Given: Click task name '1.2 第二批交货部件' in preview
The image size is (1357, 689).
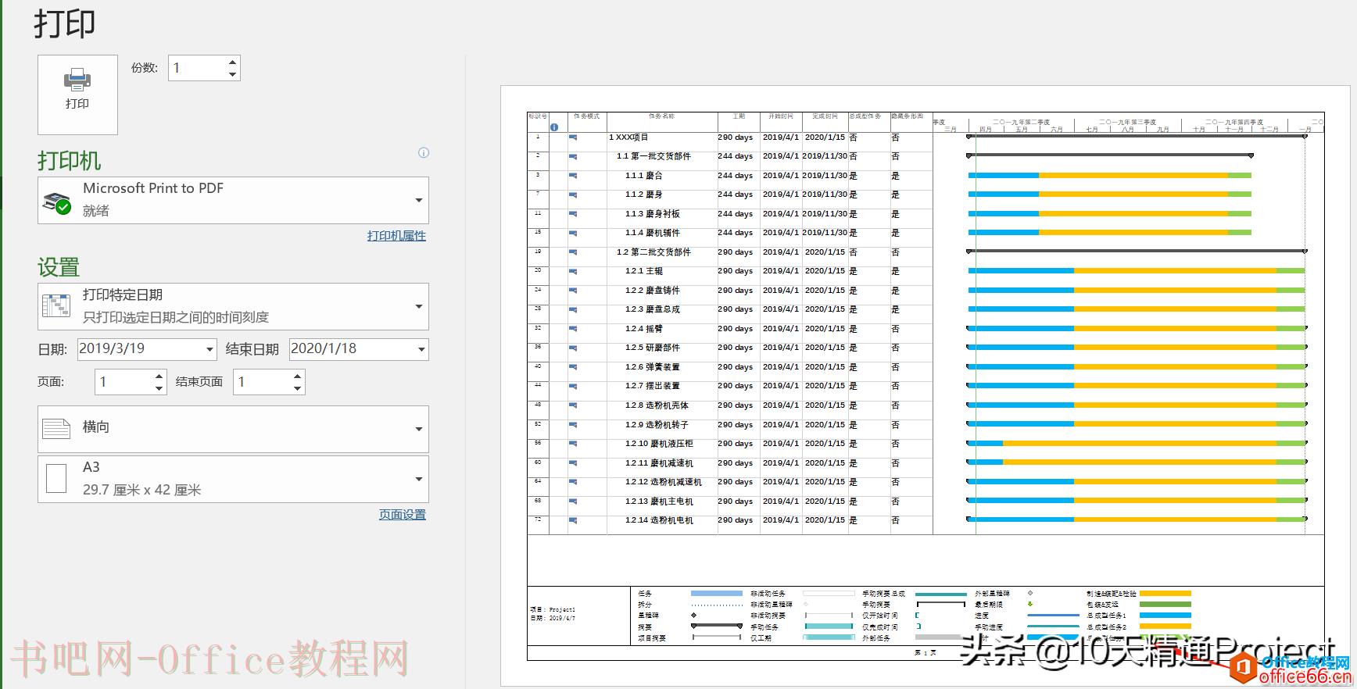Looking at the screenshot, I should [x=653, y=252].
